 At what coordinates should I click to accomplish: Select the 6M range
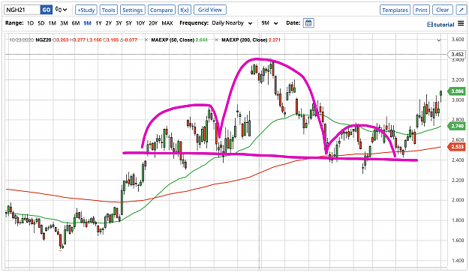coord(75,23)
